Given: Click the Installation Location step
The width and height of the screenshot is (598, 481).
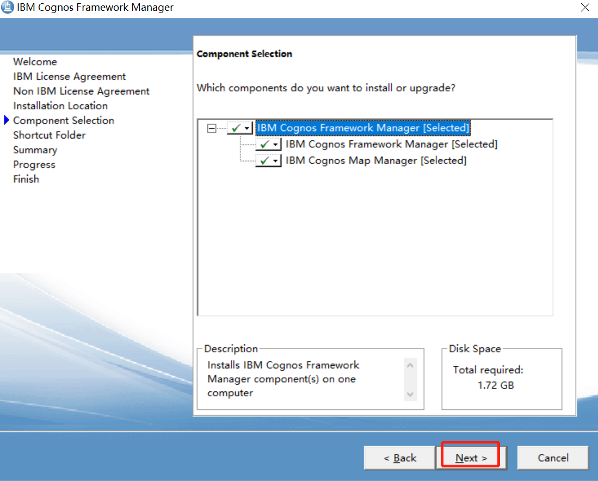Looking at the screenshot, I should tap(60, 106).
